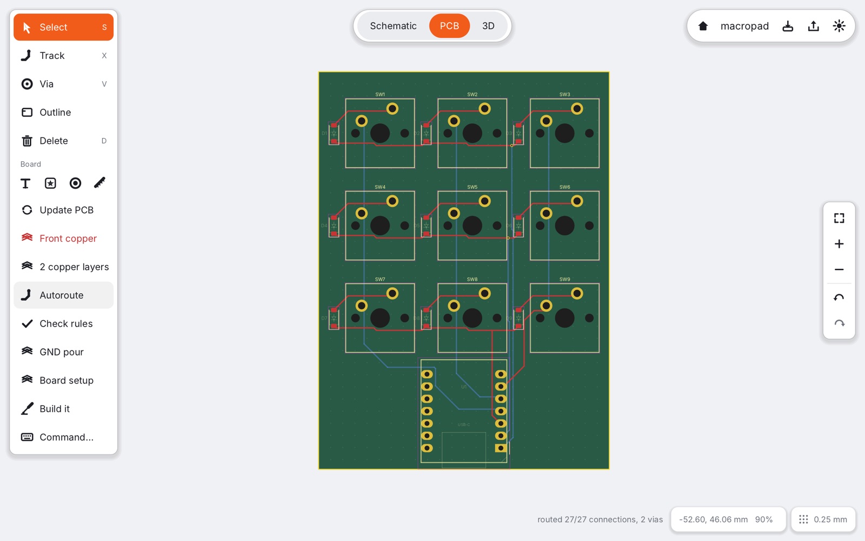Screen dimensions: 865x541
Task: Fit the board to screen icon
Action: pyautogui.click(x=839, y=218)
